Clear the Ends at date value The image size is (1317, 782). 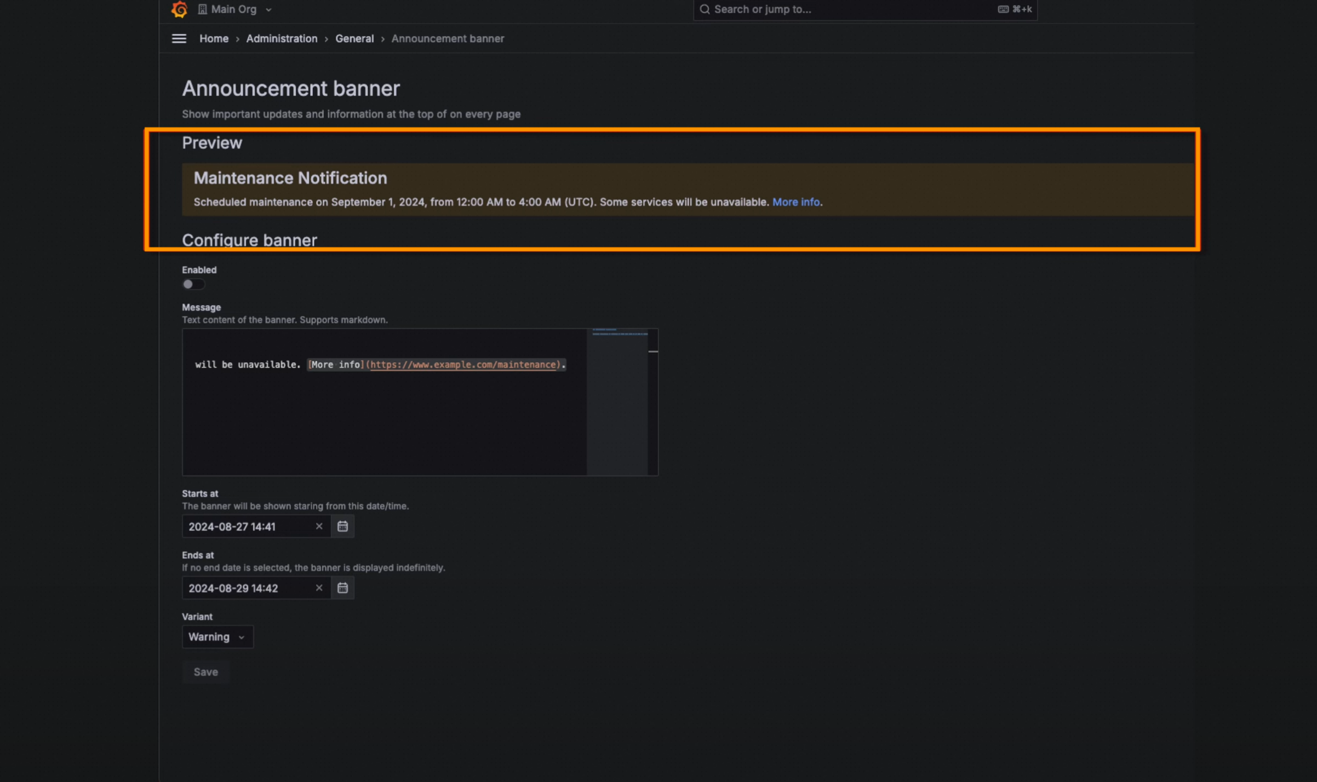pos(319,588)
